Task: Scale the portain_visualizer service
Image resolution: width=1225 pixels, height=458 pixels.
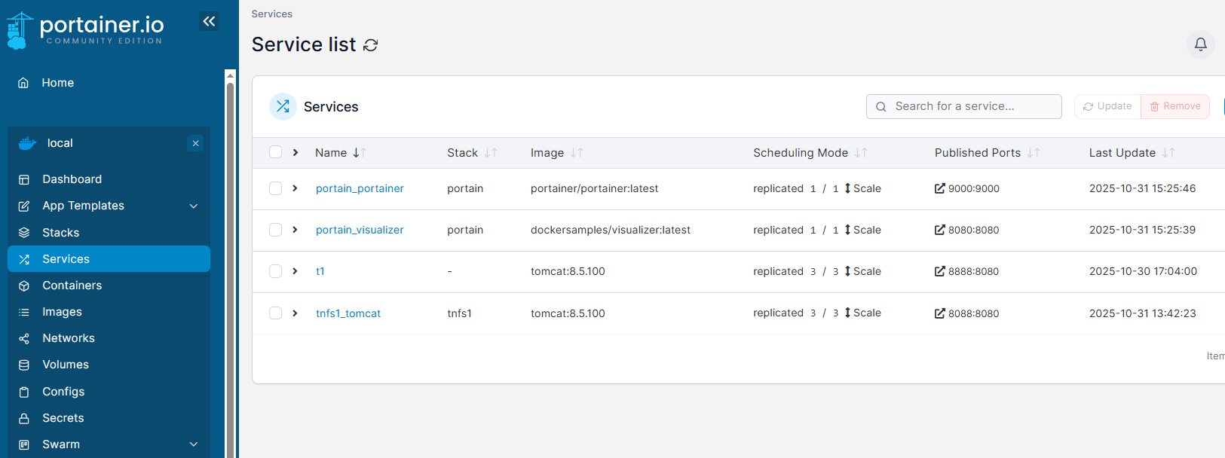Action: coord(862,230)
